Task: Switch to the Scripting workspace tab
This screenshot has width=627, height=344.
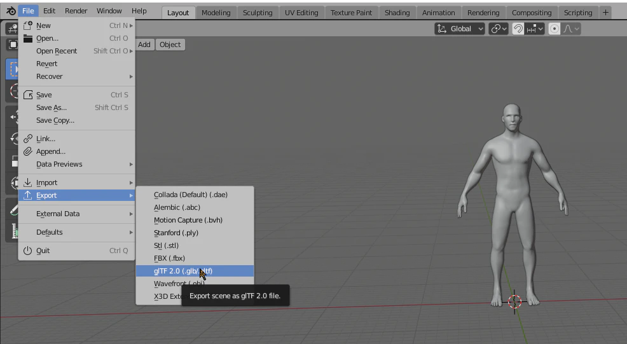Action: tap(578, 13)
